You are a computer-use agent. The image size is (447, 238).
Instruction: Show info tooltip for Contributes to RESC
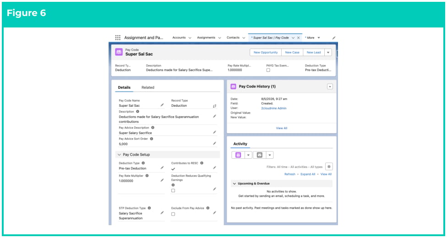pyautogui.click(x=202, y=163)
